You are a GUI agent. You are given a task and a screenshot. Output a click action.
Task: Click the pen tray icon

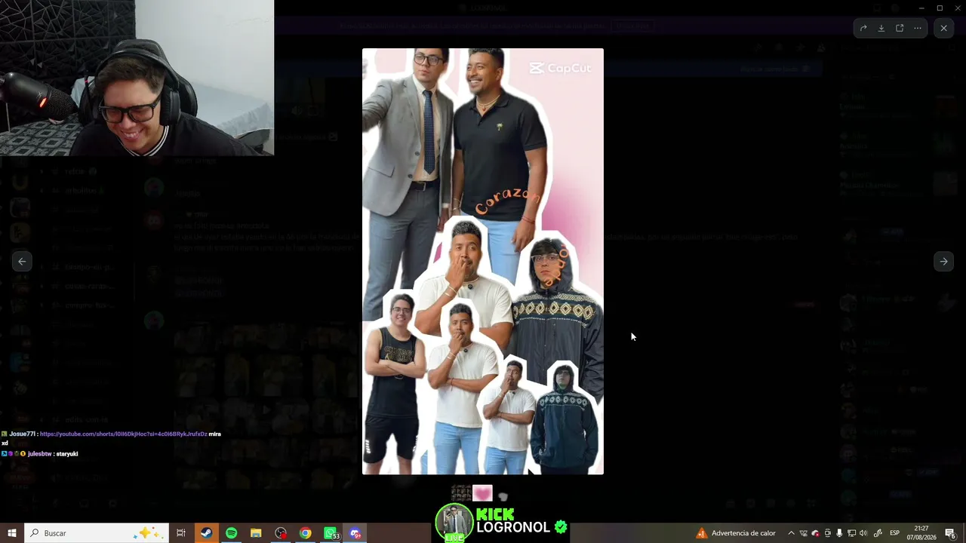pyautogui.click(x=878, y=533)
